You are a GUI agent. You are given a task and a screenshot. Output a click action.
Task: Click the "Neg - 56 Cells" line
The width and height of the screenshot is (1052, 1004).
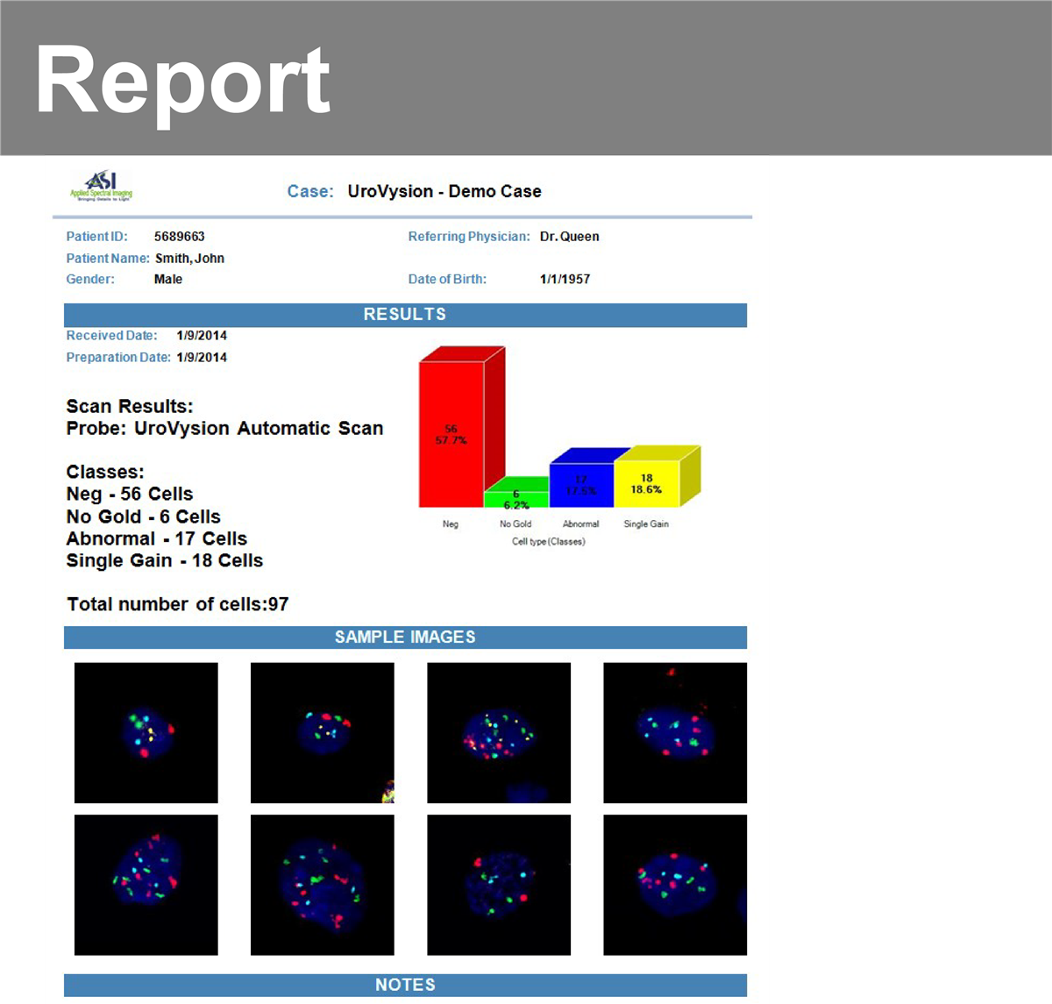(x=130, y=495)
